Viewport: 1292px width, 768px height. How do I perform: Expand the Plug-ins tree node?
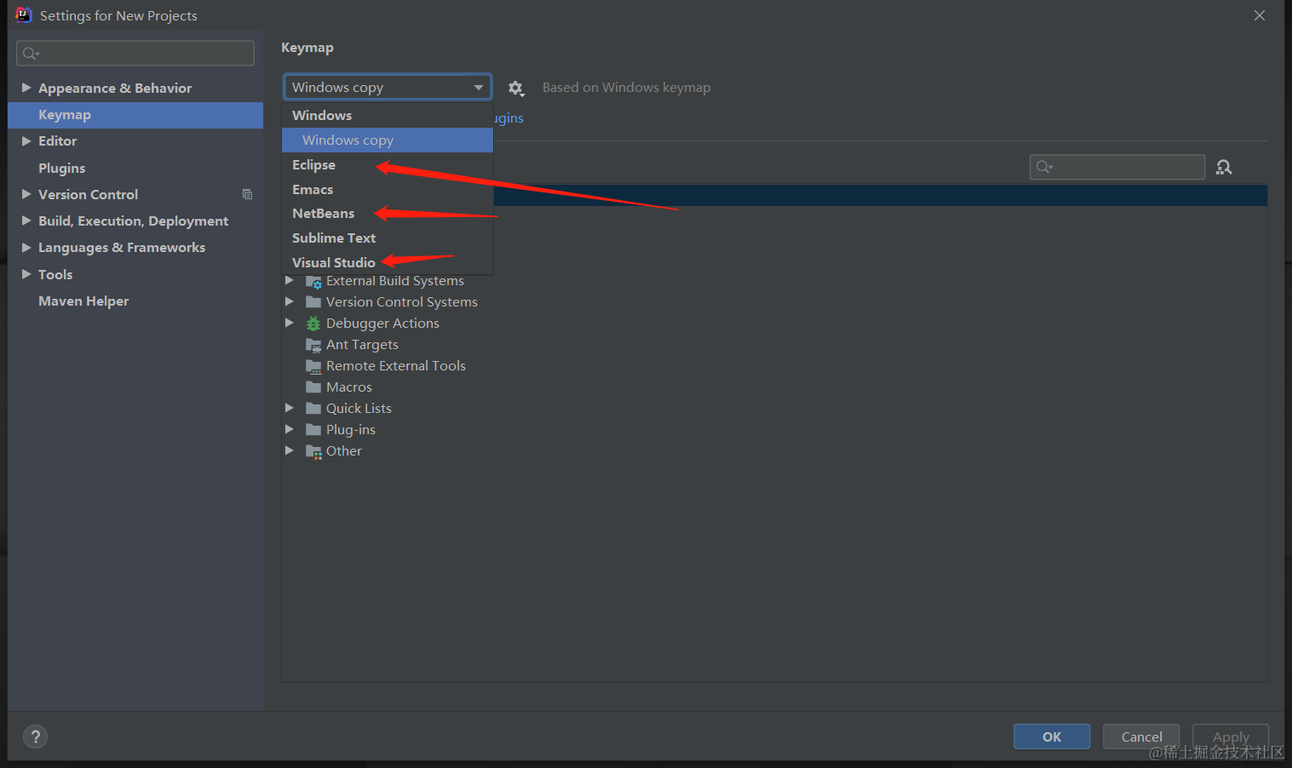tap(290, 429)
